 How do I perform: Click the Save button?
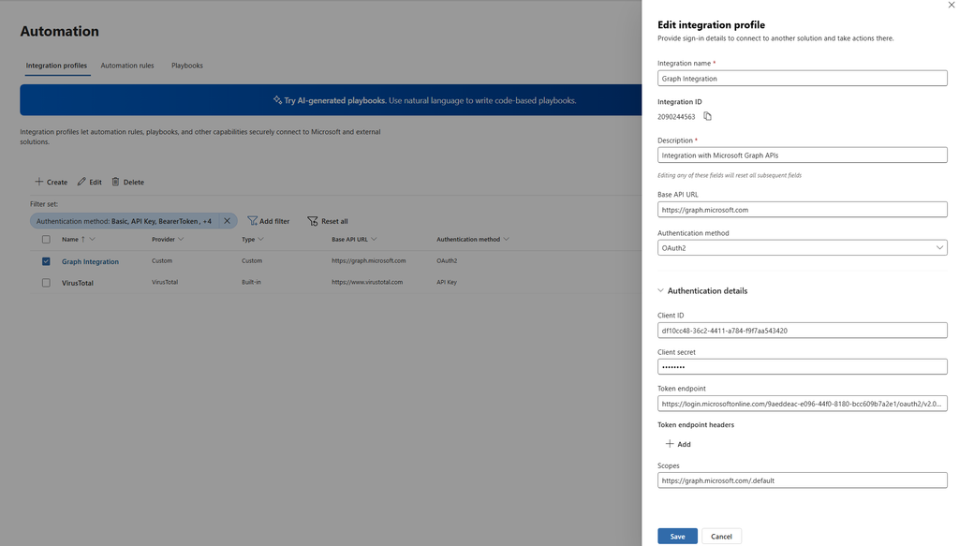[x=677, y=537]
